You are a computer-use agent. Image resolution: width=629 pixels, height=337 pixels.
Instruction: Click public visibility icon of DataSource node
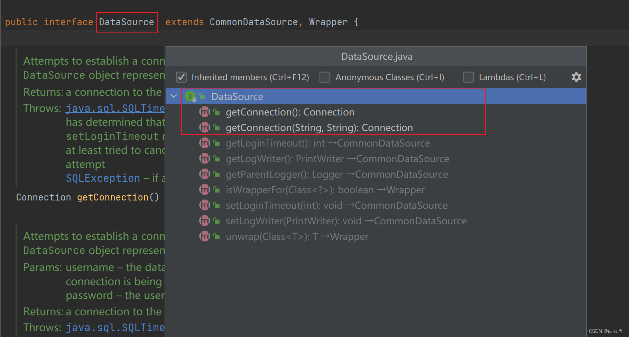click(x=202, y=96)
